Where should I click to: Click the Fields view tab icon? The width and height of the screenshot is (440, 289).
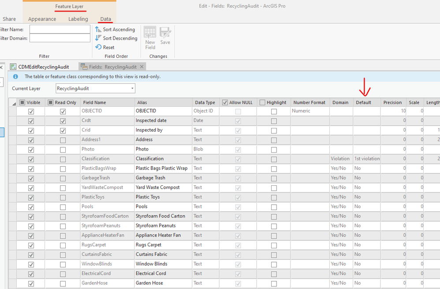(84, 67)
